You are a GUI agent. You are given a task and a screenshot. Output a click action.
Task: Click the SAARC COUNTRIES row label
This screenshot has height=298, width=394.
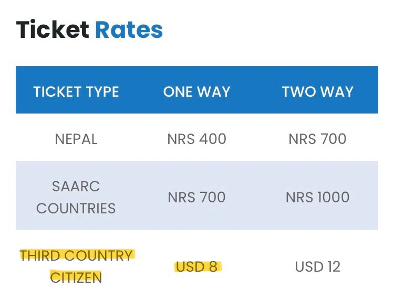click(x=76, y=198)
